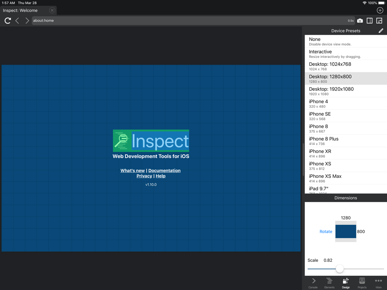Reload the page with the refresh icon

tap(8, 20)
